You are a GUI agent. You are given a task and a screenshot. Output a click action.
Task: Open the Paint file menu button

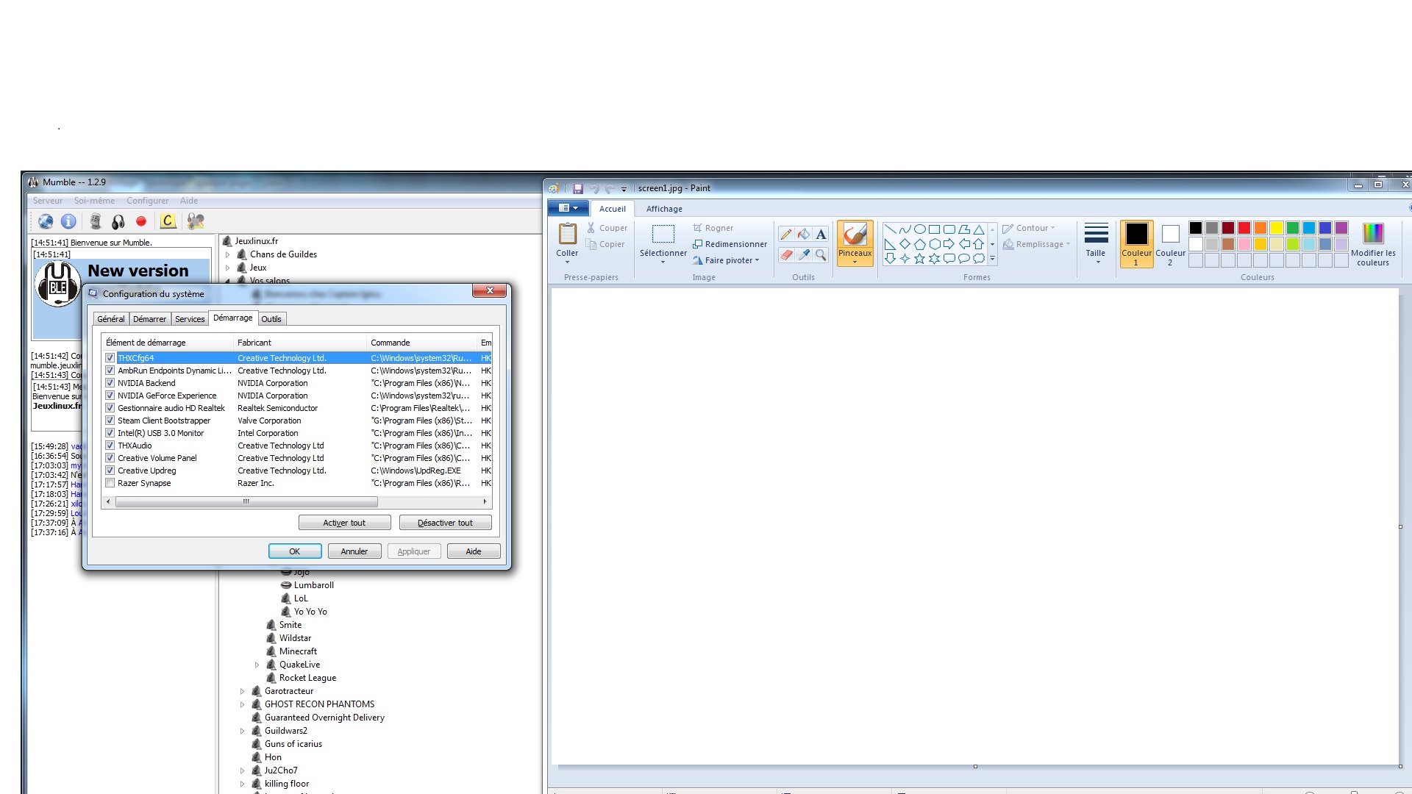pyautogui.click(x=568, y=208)
